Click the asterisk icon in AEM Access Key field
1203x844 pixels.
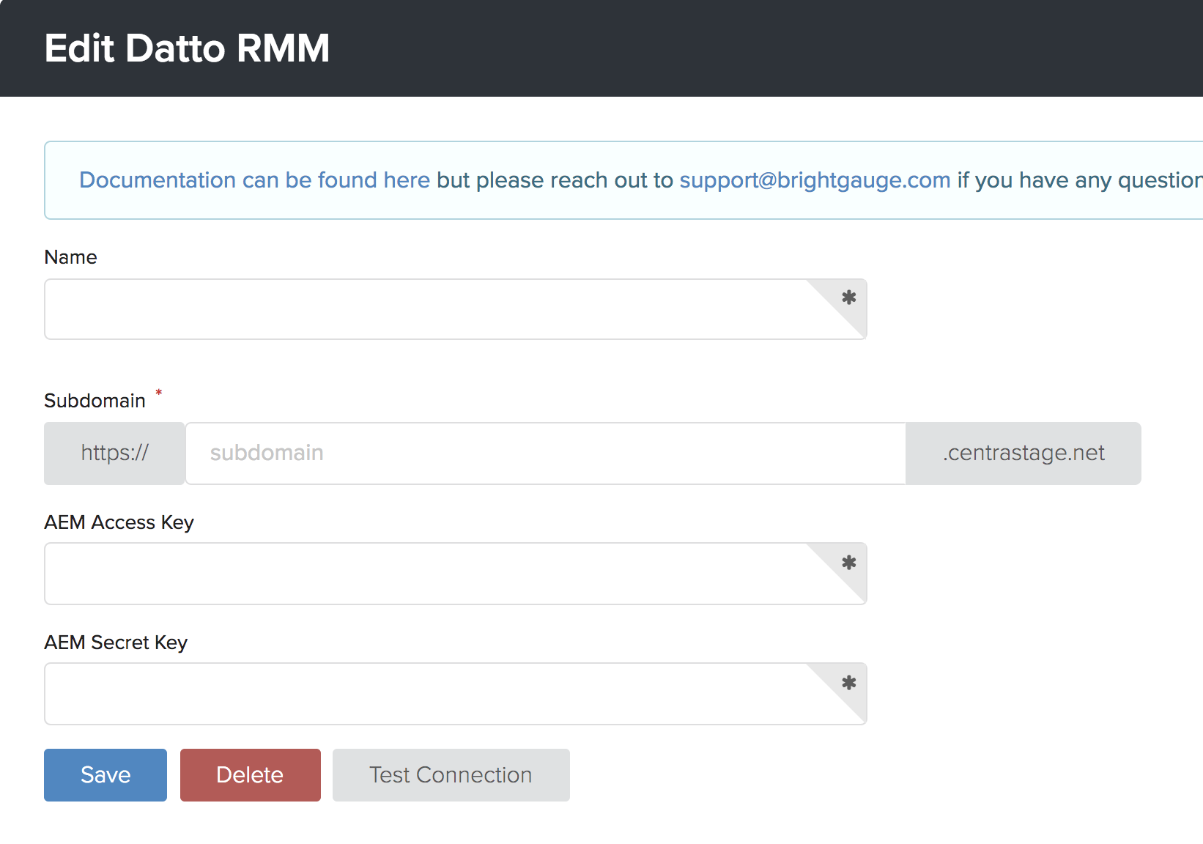tap(849, 563)
